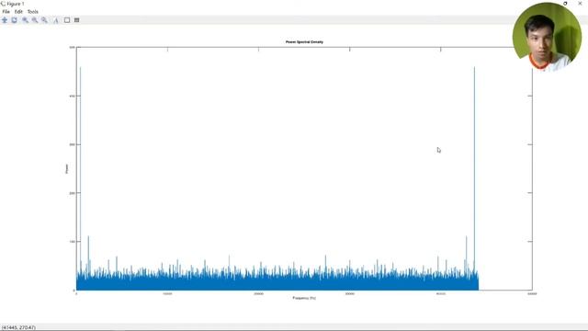Click the Figure 1 window title
Image resolution: width=588 pixels, height=331 pixels.
(x=16, y=4)
